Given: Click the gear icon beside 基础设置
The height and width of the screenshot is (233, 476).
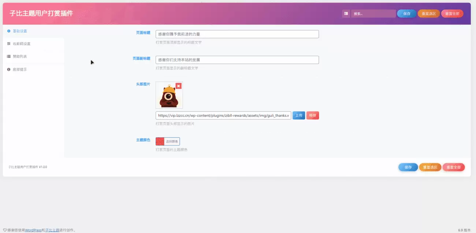Looking at the screenshot, I should point(9,31).
